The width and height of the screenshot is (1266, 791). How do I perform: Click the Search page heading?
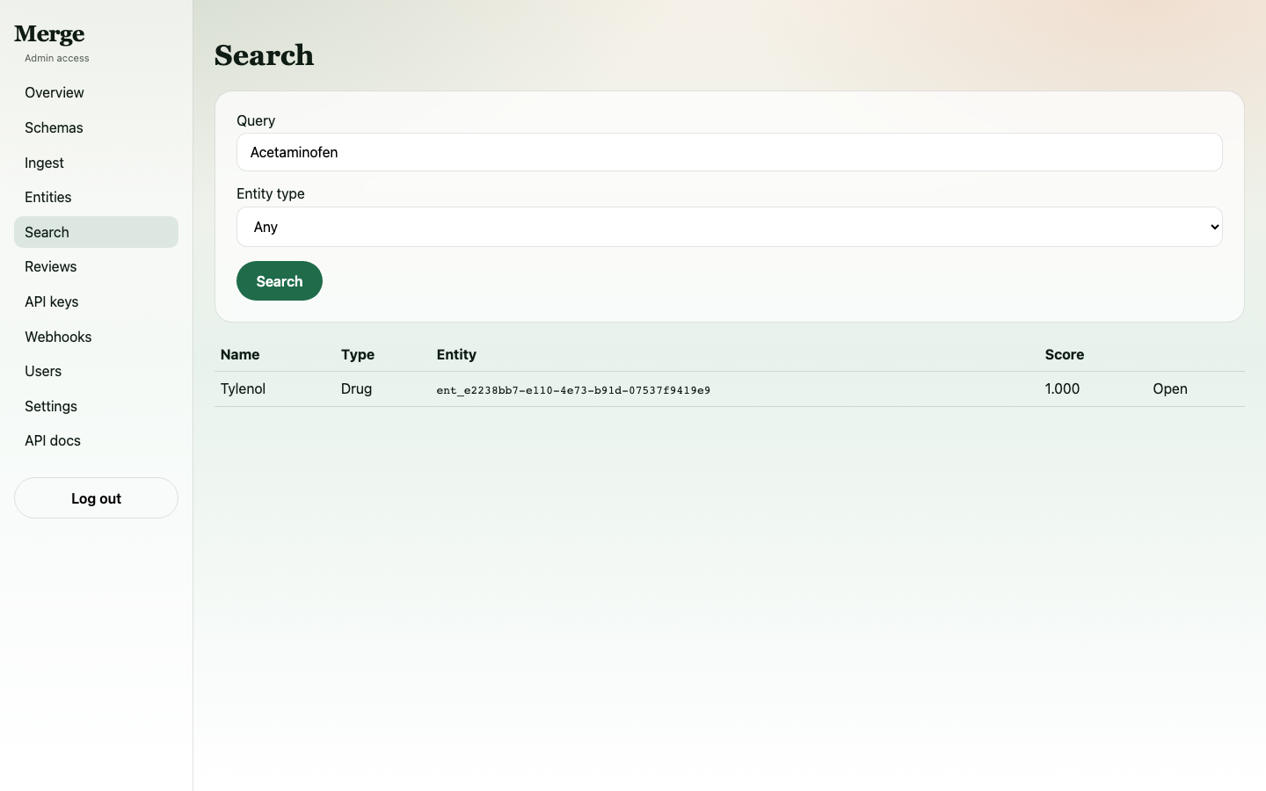click(x=264, y=55)
